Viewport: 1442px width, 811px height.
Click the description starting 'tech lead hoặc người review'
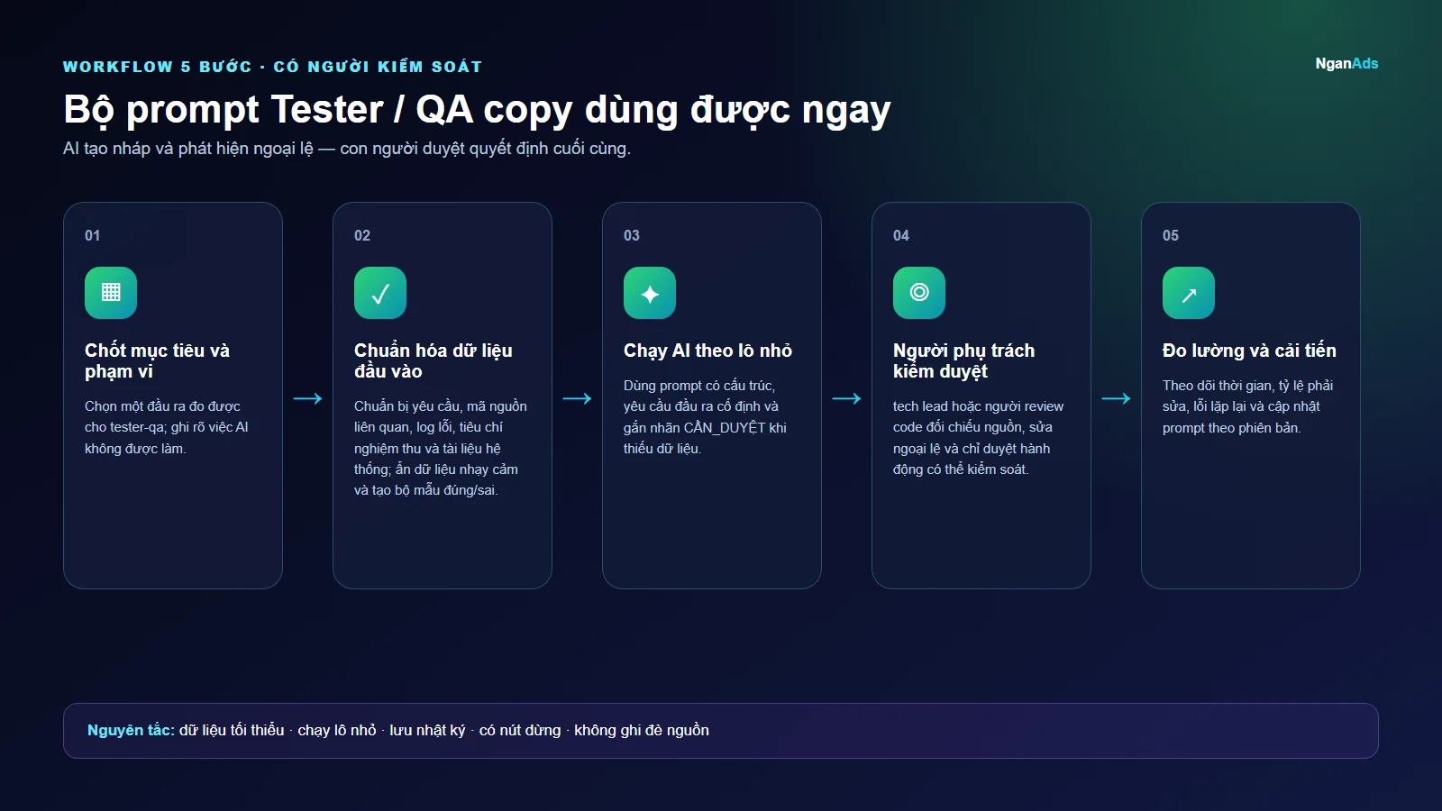(978, 438)
